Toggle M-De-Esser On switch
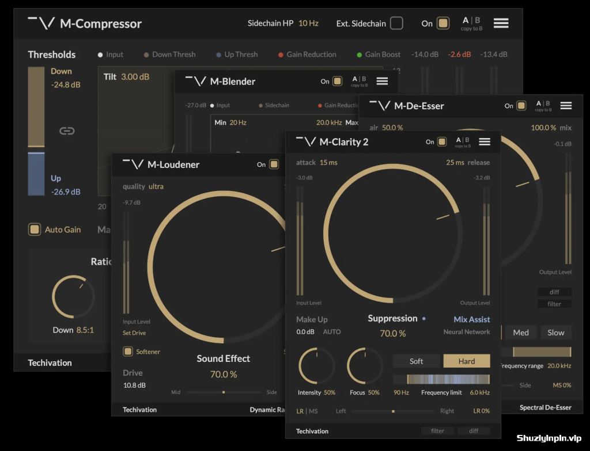The image size is (590, 451). click(521, 106)
